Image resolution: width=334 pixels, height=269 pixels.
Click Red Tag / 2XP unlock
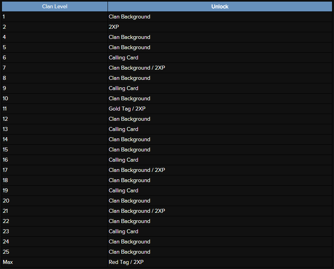[220, 262]
